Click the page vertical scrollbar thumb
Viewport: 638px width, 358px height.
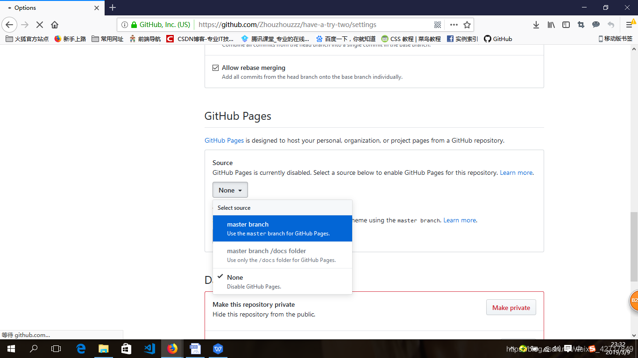click(x=634, y=246)
